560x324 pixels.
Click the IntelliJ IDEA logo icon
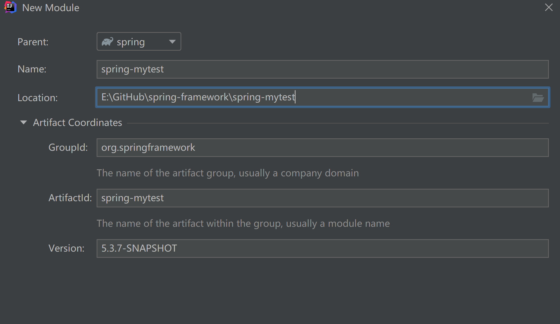pyautogui.click(x=10, y=7)
